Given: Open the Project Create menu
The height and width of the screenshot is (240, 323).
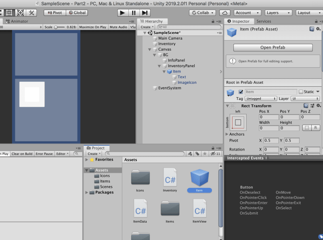Looking at the screenshot, I should pos(94,154).
